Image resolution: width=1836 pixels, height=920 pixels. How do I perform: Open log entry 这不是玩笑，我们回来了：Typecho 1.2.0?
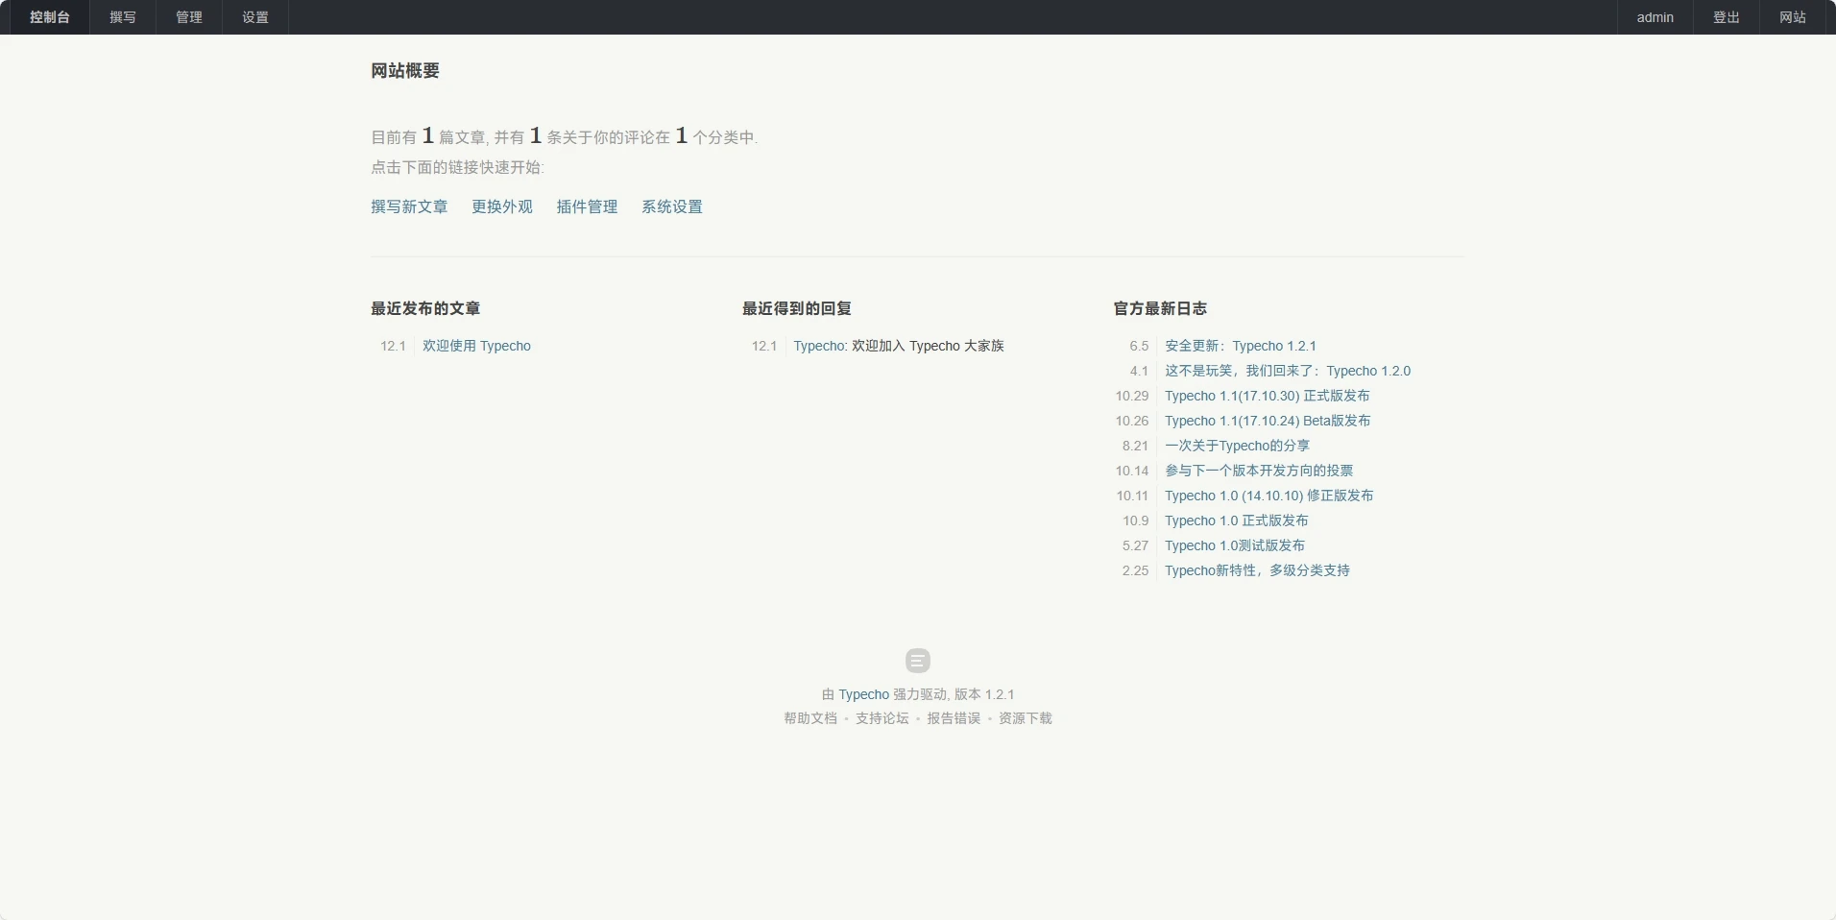click(1288, 371)
